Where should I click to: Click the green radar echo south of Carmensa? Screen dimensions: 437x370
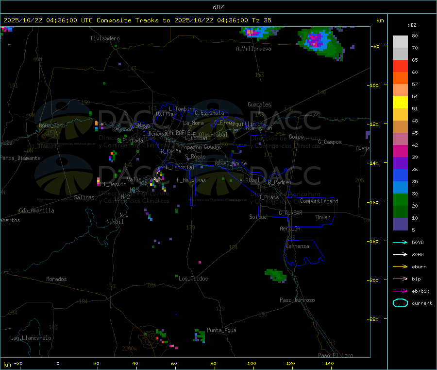[276, 275]
